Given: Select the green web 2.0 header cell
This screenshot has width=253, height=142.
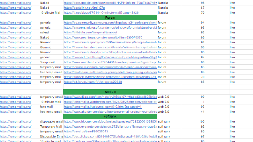Looking at the screenshot, I should point(110,92).
